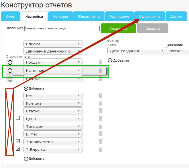Click the trash icon next to * Выручка

pyautogui.click(x=100, y=149)
